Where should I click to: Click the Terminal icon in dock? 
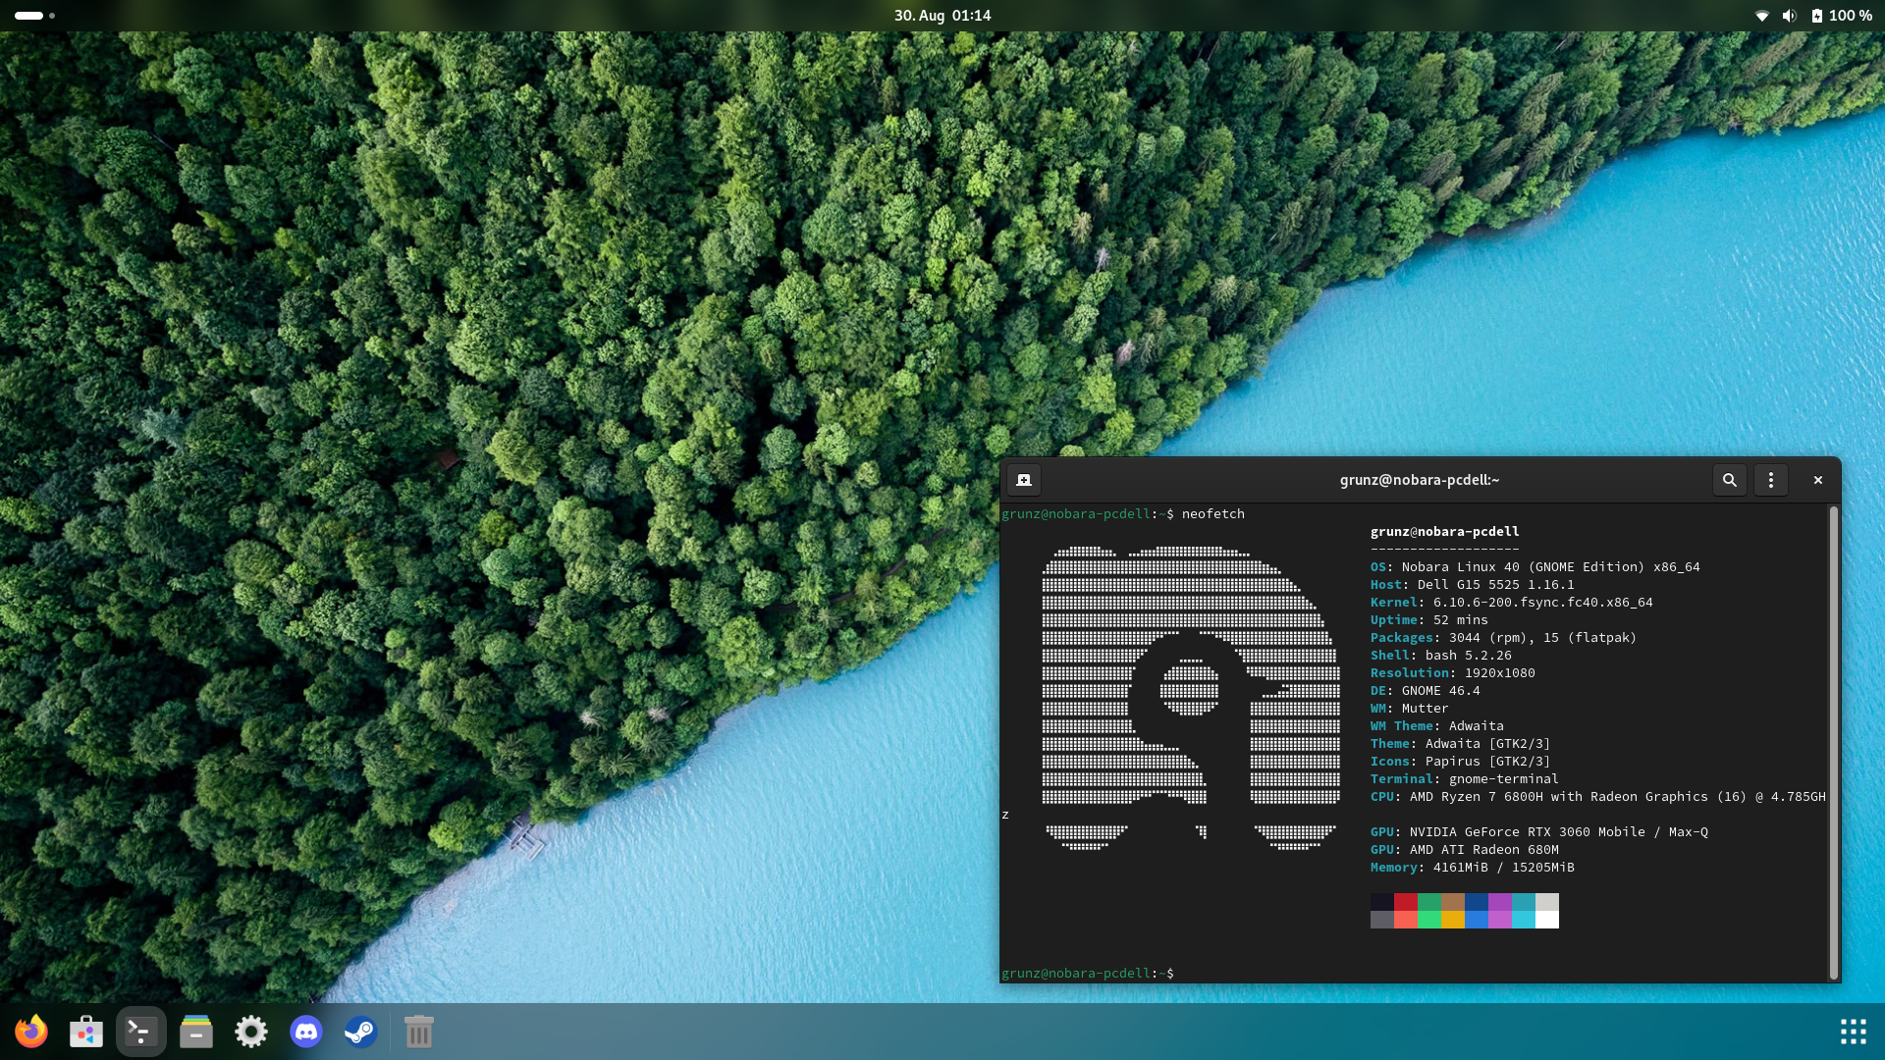pyautogui.click(x=140, y=1032)
